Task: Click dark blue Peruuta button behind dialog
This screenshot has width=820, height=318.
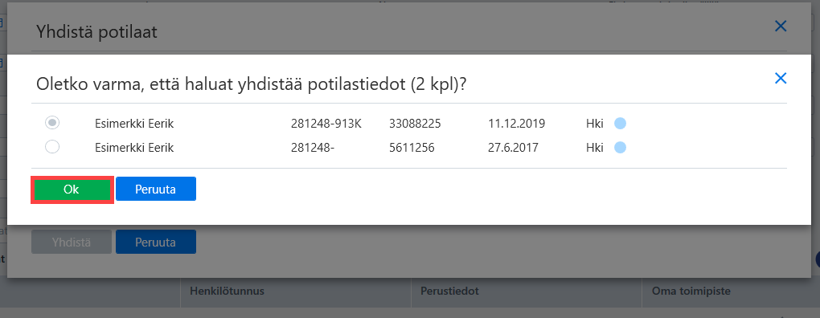Action: click(156, 243)
